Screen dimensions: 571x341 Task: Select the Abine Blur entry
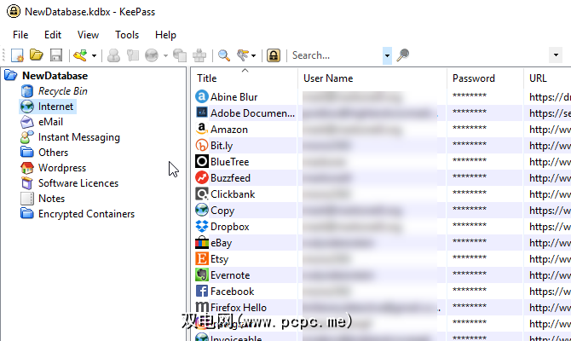click(234, 97)
